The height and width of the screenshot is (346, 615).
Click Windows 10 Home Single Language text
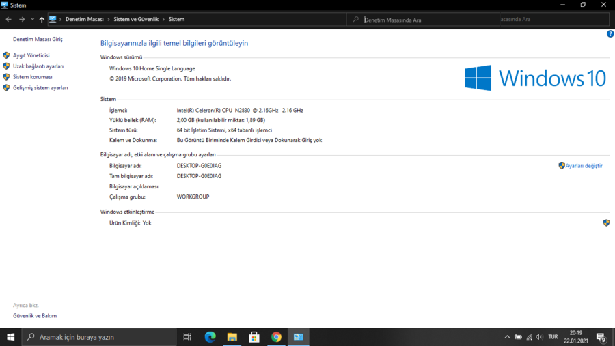pos(152,68)
